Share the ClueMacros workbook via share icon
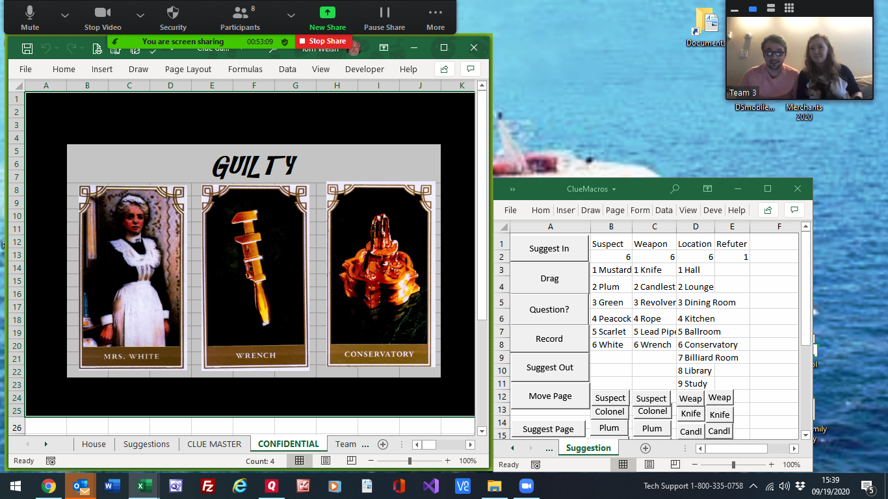The height and width of the screenshot is (499, 888). coord(768,210)
